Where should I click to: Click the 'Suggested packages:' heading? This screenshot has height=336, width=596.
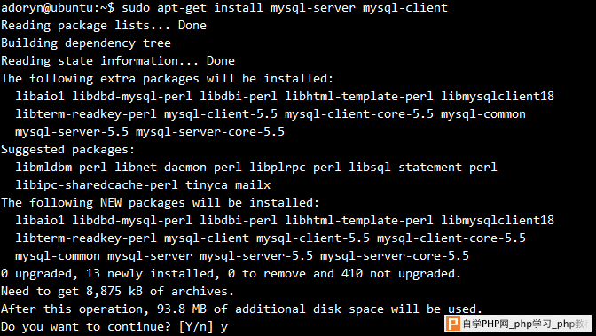point(68,150)
